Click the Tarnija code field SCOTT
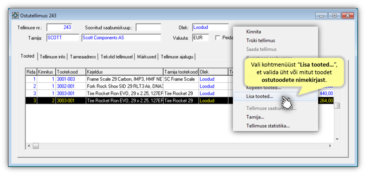The width and height of the screenshot is (366, 175). [x=63, y=38]
